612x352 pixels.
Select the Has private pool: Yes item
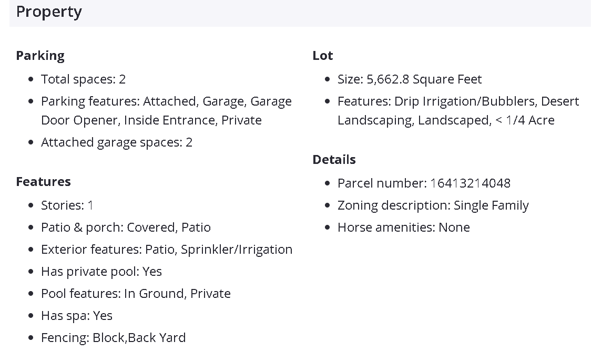[101, 272]
